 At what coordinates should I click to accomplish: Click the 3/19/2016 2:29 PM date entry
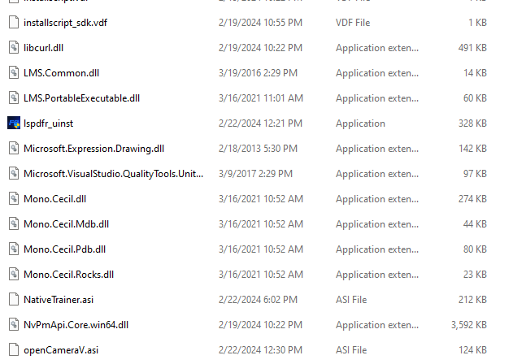pyautogui.click(x=258, y=73)
